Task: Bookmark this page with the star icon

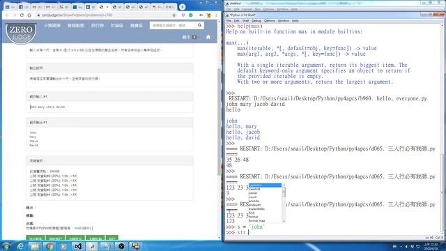Action: pyautogui.click(x=174, y=15)
